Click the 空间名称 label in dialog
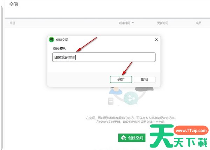Screen dimensions: 210x150 coord(59,48)
